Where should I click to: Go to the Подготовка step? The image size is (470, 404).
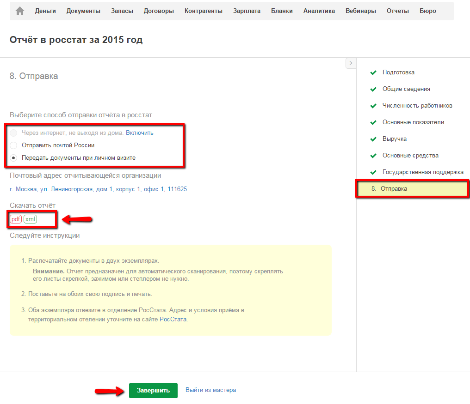[398, 72]
